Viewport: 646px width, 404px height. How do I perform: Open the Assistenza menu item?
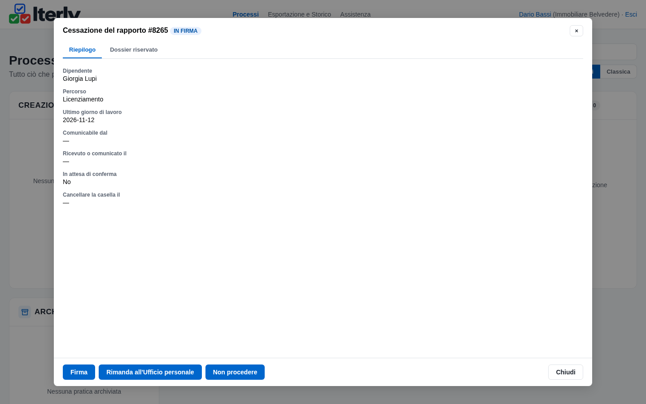pyautogui.click(x=355, y=14)
